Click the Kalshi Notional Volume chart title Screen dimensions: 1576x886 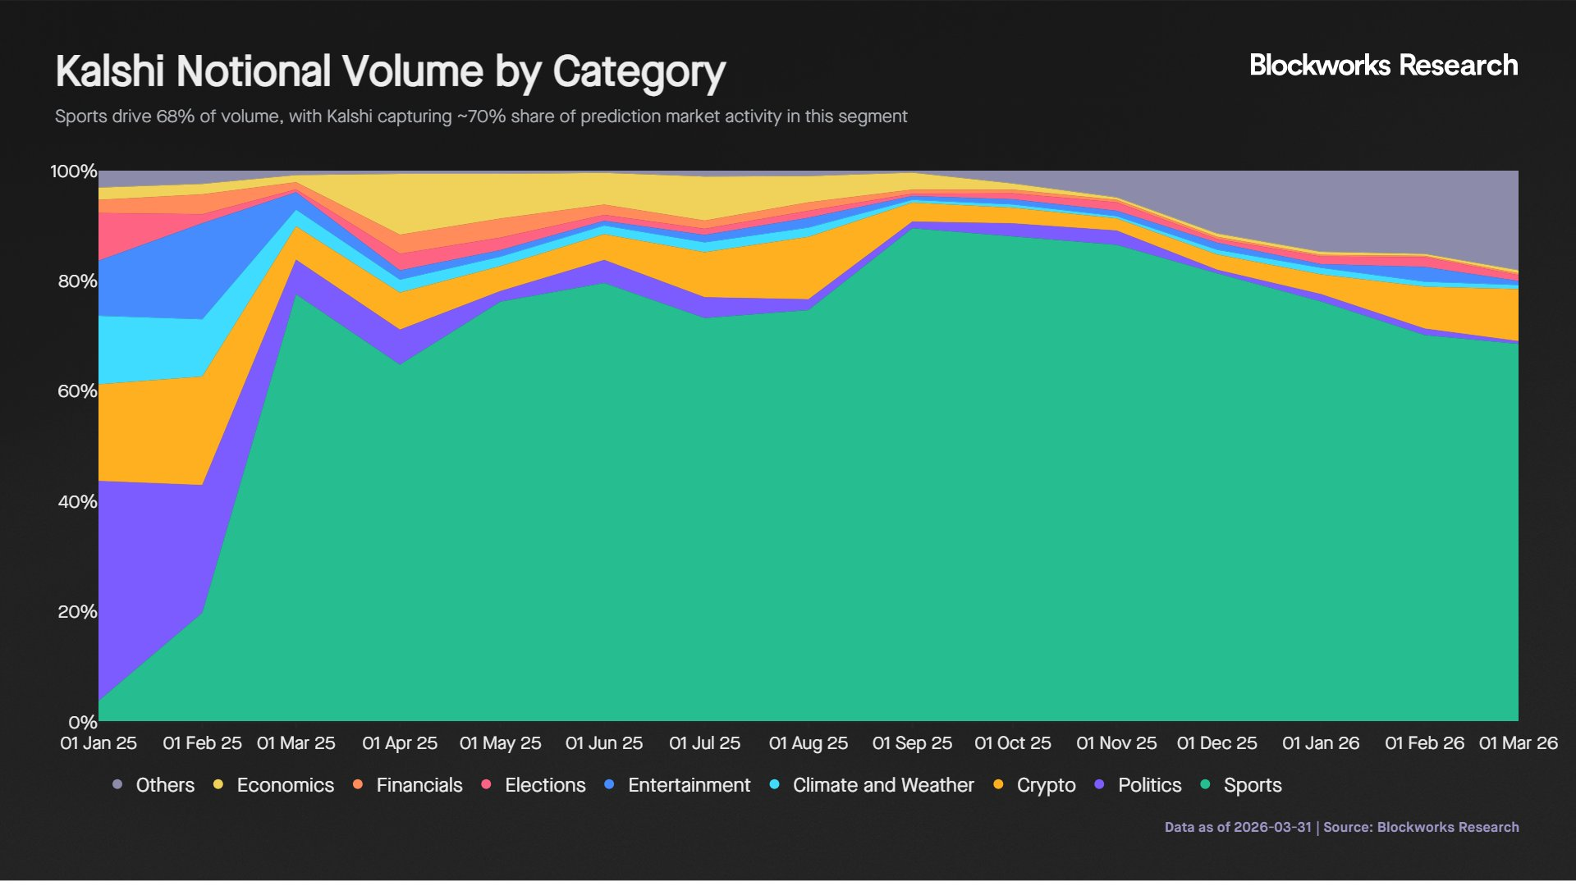point(390,72)
